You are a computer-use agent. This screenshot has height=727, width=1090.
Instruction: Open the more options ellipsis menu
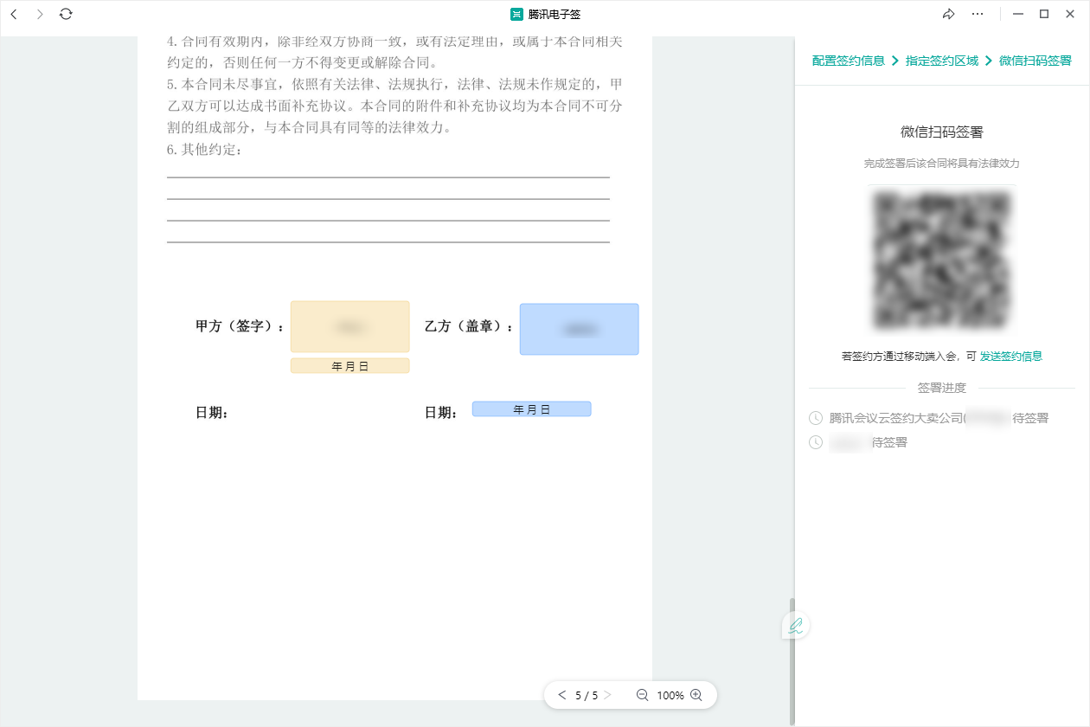point(978,14)
